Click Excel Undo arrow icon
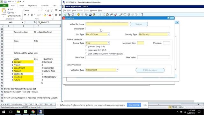The width and height of the screenshot is (204, 115). [9, 2]
